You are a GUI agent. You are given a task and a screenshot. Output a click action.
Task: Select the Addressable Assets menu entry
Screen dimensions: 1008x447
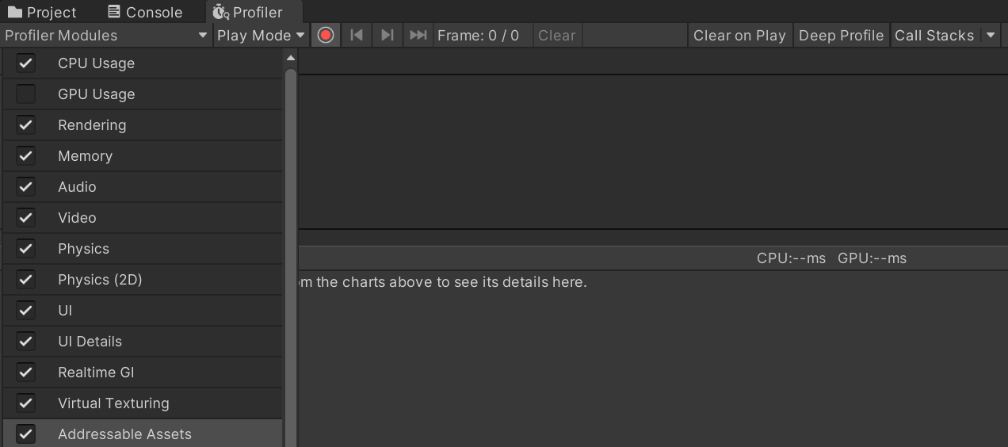[124, 434]
